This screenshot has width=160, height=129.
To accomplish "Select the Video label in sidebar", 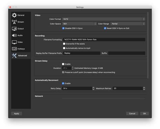I will 20,42.
